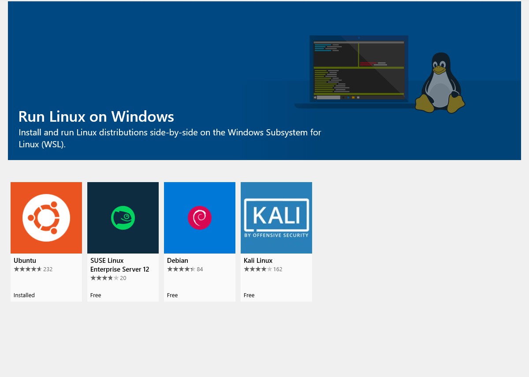This screenshot has width=529, height=377.
Task: Click the Ubuntu star rating
Action: point(28,269)
